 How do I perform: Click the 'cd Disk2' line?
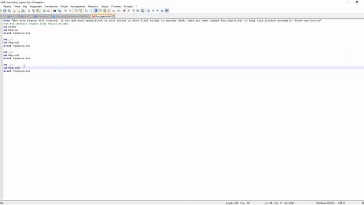10,27
